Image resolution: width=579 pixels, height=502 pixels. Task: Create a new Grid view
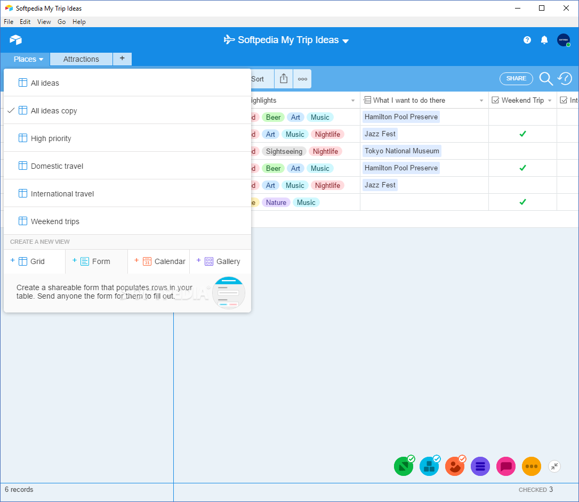click(x=34, y=261)
